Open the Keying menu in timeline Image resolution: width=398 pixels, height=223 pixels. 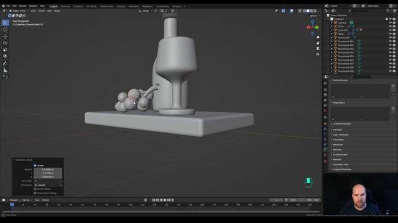pyautogui.click(x=27, y=200)
